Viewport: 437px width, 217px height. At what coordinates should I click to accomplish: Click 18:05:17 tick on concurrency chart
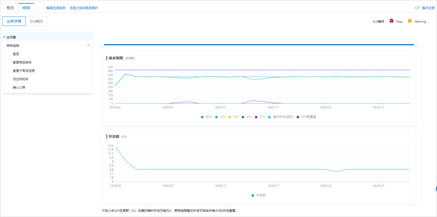273,186
